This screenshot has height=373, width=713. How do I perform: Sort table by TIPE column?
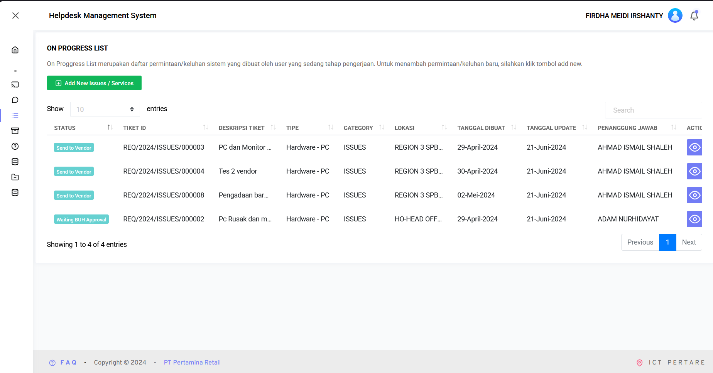tap(308, 128)
